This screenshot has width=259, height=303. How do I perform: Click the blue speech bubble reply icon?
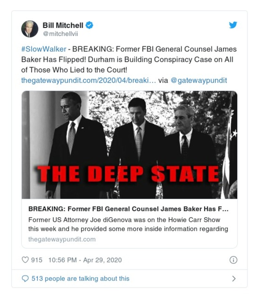(25, 278)
